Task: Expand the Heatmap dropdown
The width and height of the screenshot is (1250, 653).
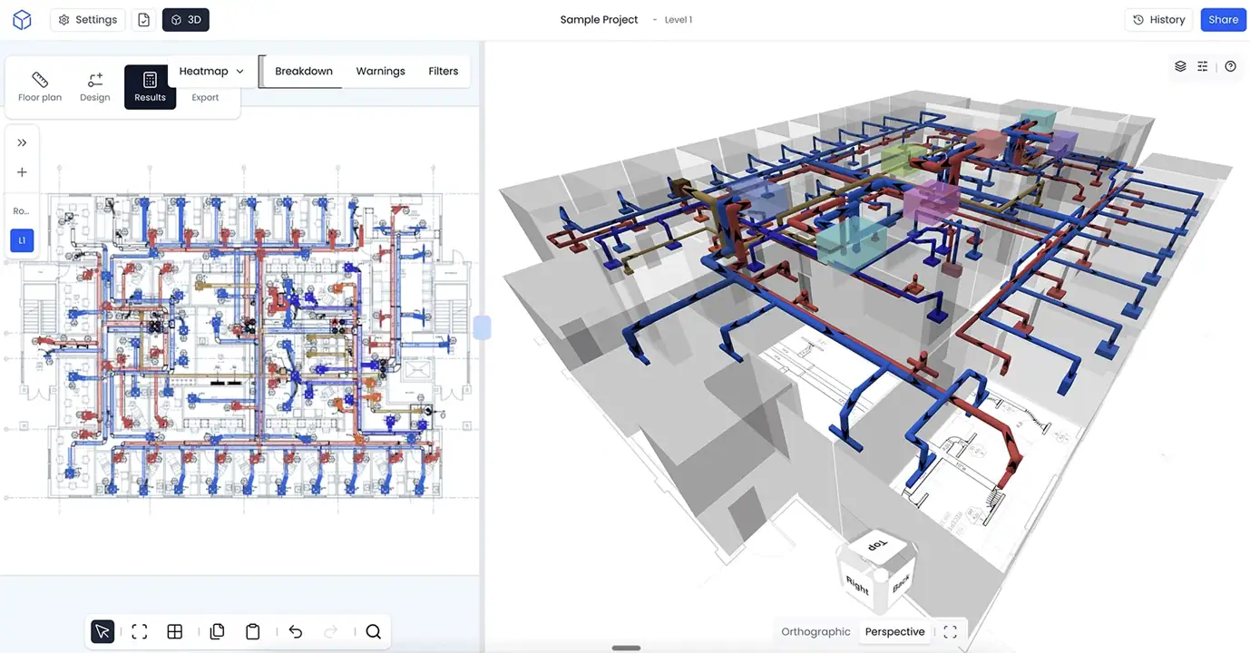Action: pos(211,71)
